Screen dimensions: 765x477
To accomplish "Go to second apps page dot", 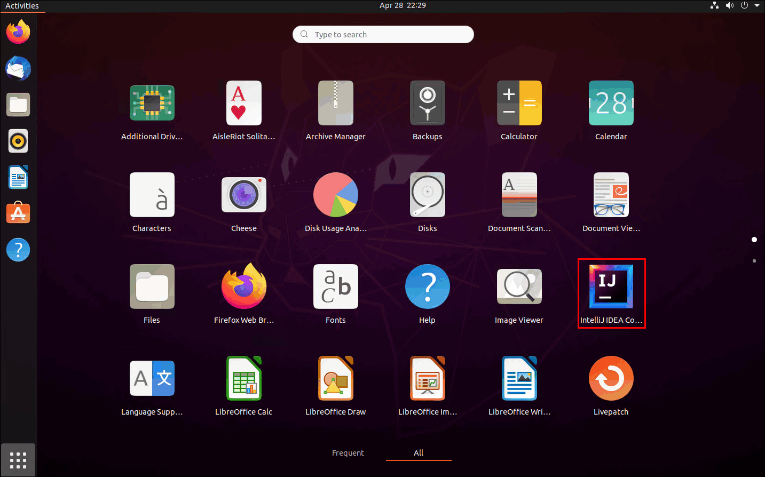I will click(x=754, y=261).
